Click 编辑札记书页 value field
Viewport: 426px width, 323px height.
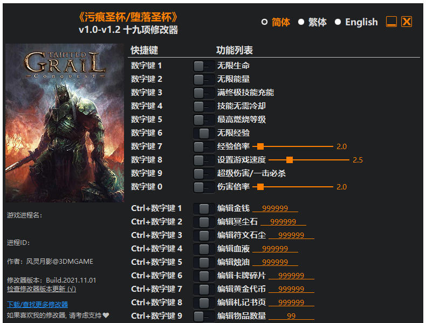tap(292, 303)
